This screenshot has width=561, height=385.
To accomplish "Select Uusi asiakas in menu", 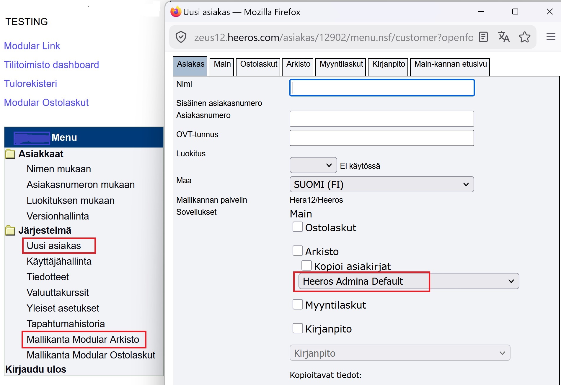I will [x=54, y=246].
